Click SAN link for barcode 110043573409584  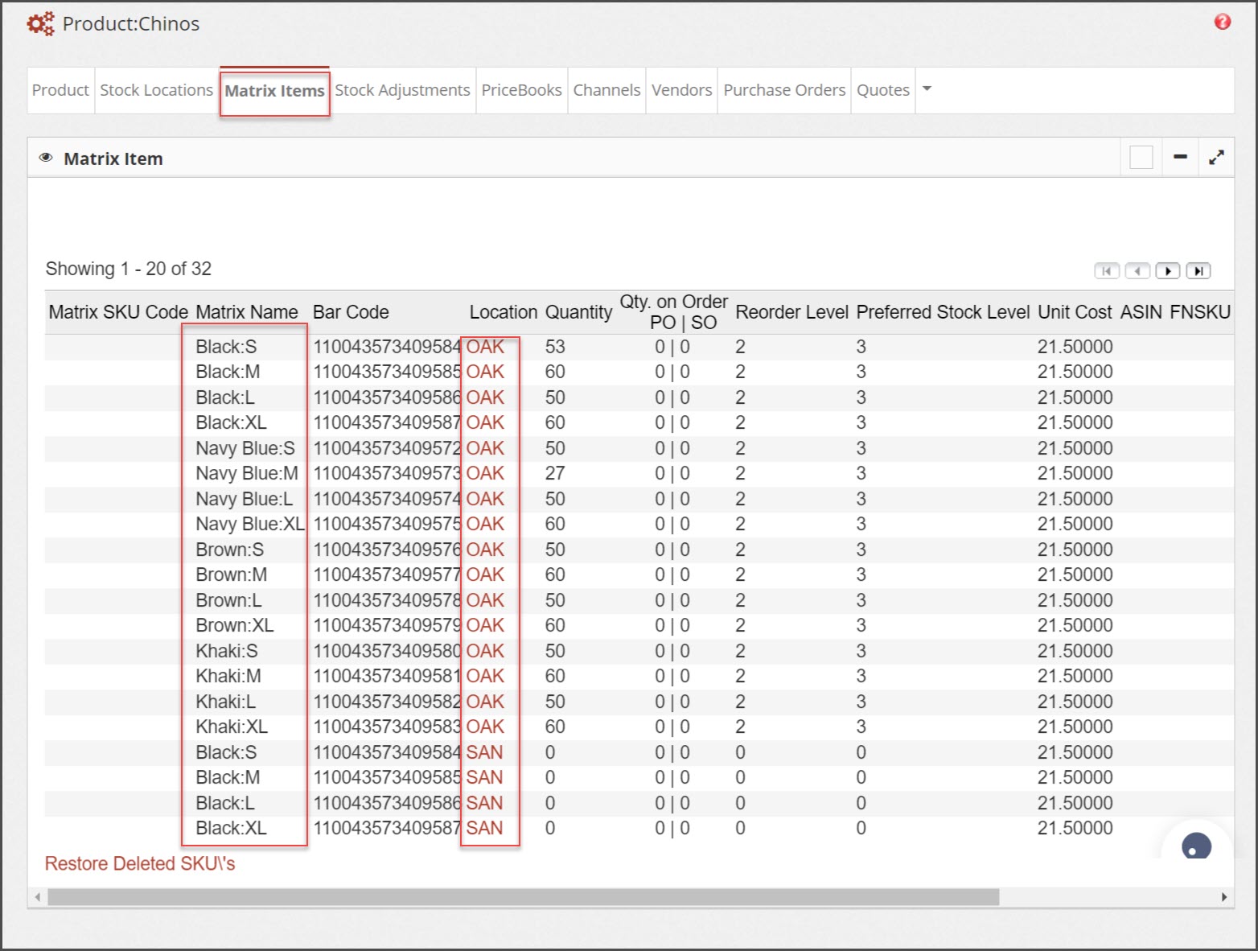coord(484,752)
